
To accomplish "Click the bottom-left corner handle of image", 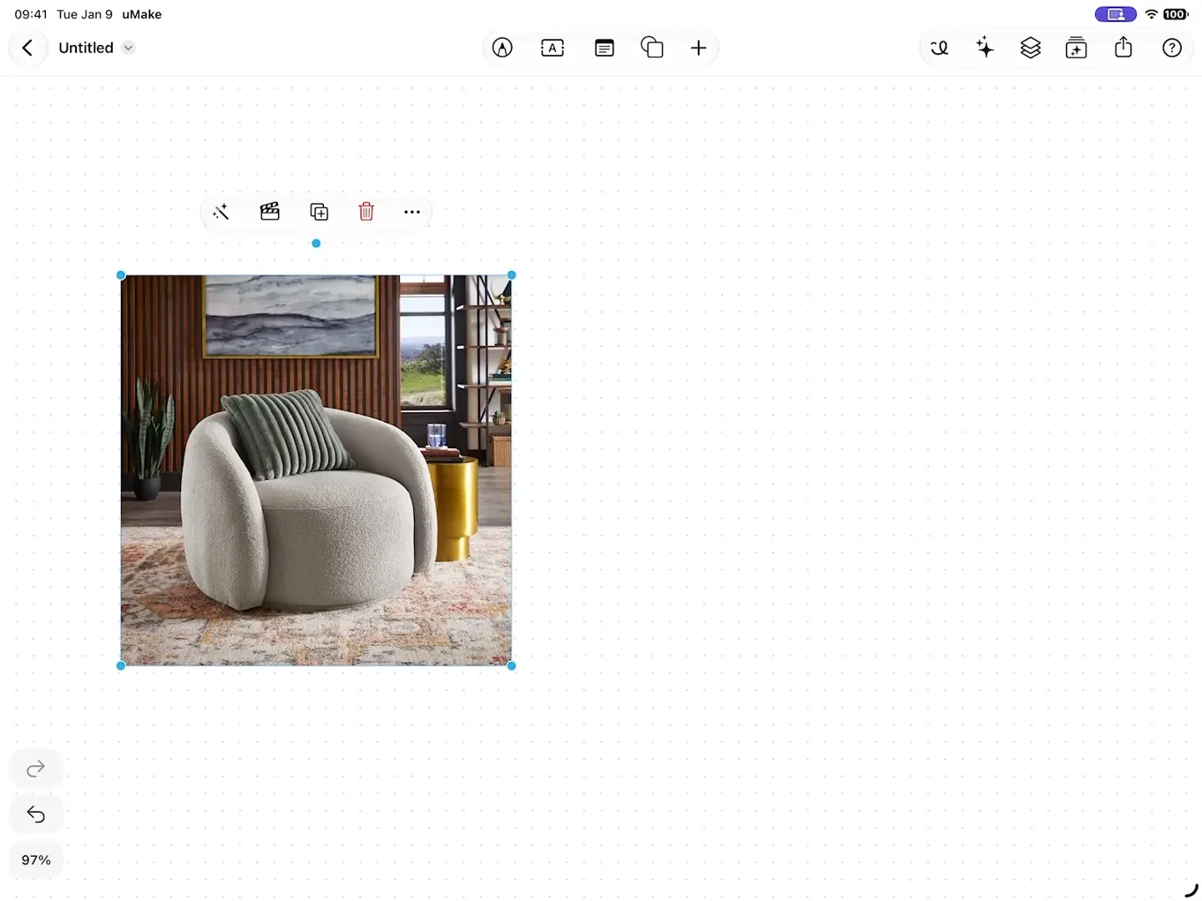I will tap(121, 666).
